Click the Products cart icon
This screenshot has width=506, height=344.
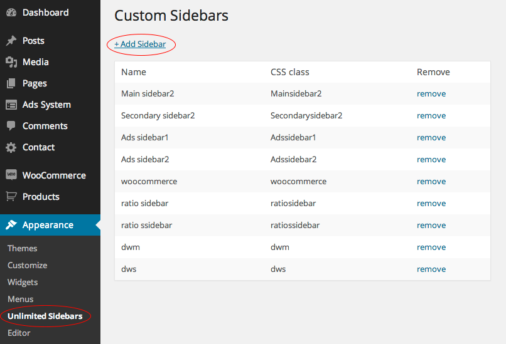click(x=11, y=197)
